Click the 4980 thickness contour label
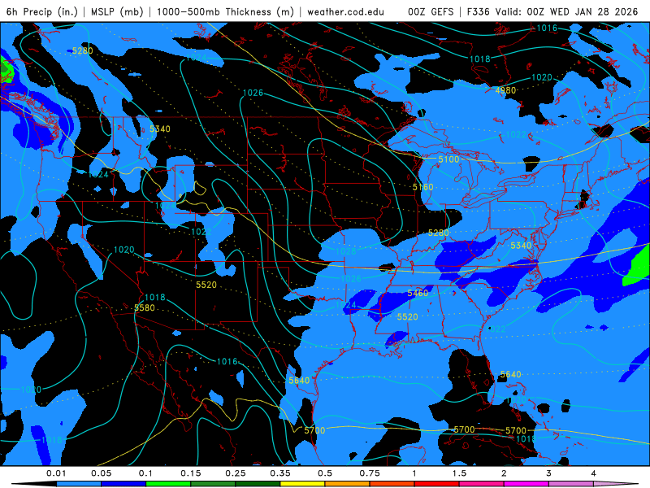This screenshot has width=650, height=488. coord(505,90)
